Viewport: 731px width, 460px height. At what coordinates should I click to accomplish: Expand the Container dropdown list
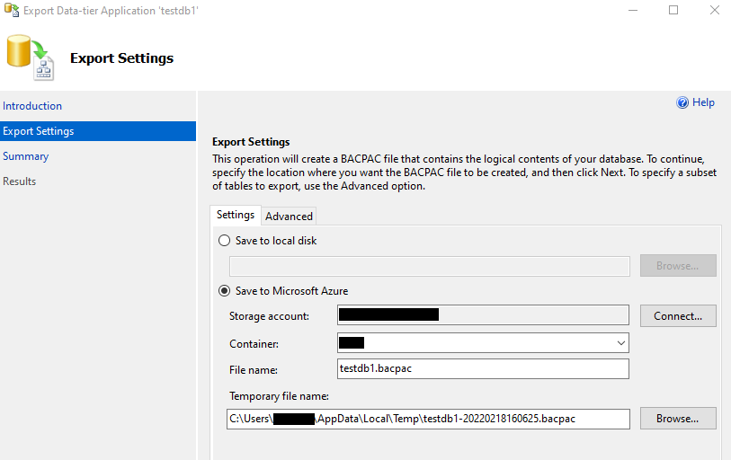tap(620, 342)
